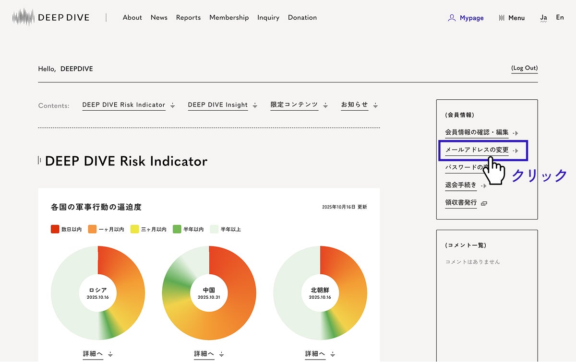Click the arrow icon beside 限定コンテンツ
Viewport: 576px width, 362px height.
click(325, 105)
